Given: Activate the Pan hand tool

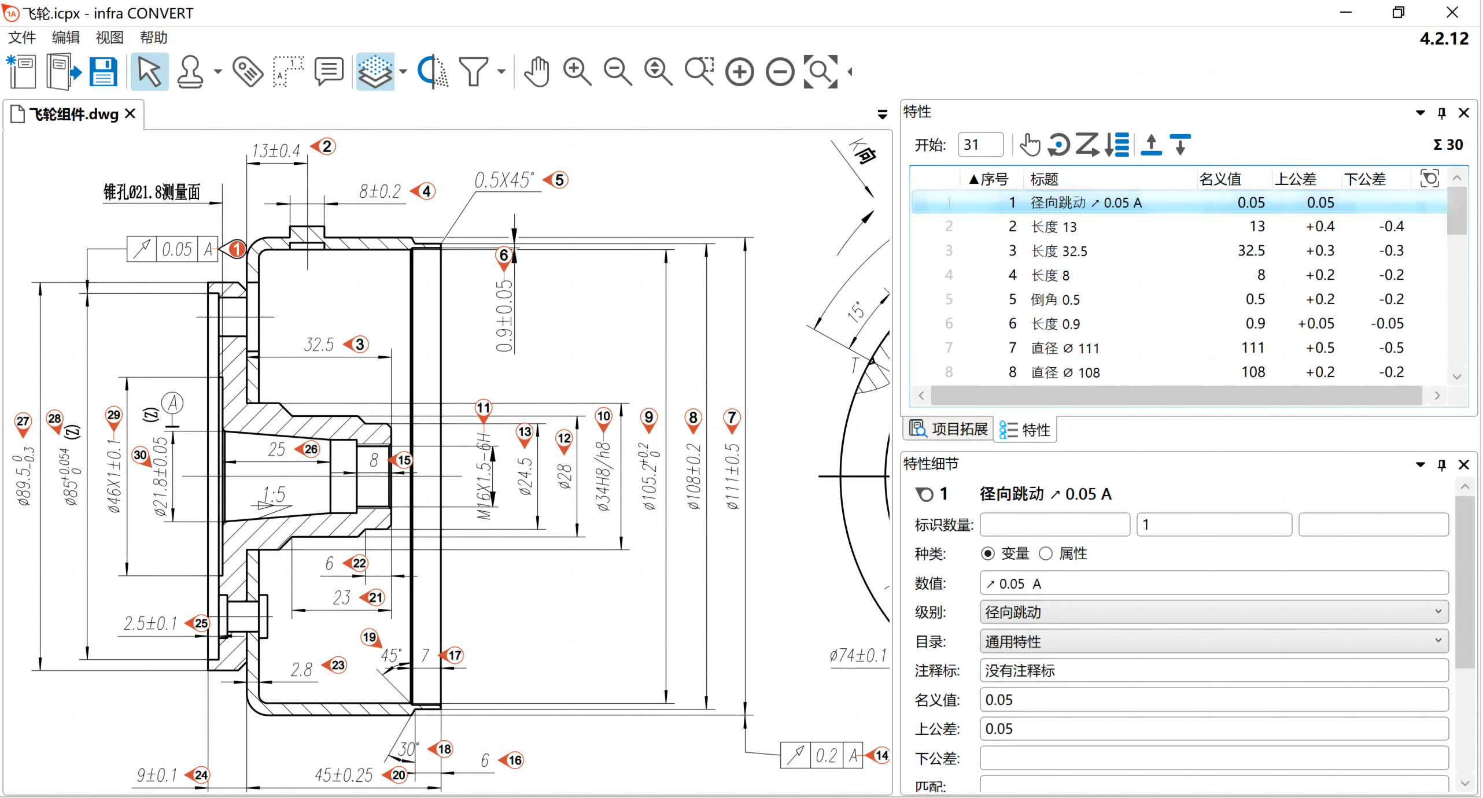Looking at the screenshot, I should (537, 72).
